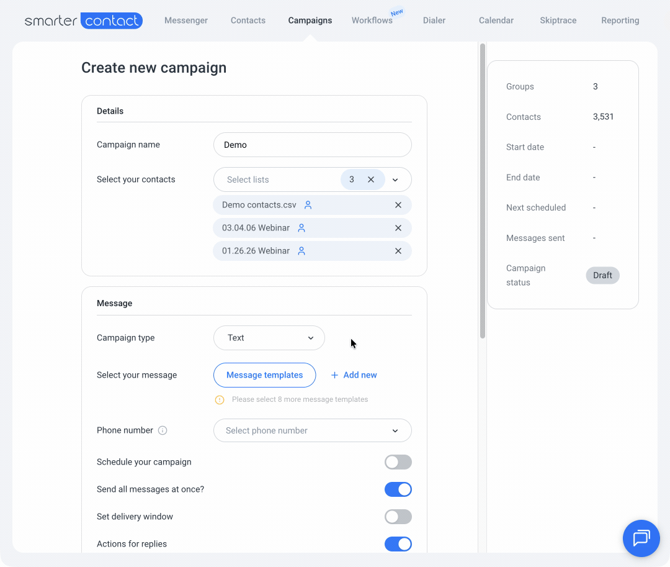Viewport: 670px width, 567px height.
Task: Click the Phone number info icon
Action: (x=163, y=430)
